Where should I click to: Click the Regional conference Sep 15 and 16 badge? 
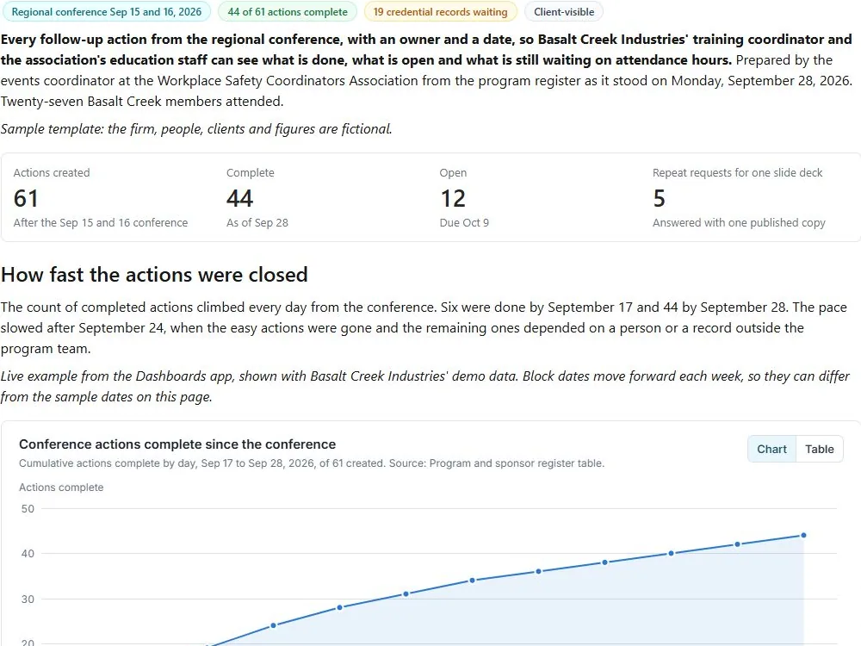(x=107, y=11)
